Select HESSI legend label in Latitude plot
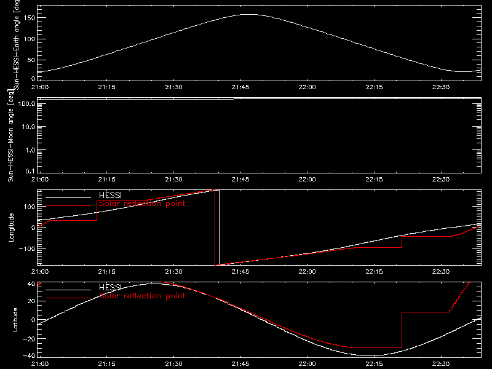This screenshot has width=492, height=369. (110, 287)
